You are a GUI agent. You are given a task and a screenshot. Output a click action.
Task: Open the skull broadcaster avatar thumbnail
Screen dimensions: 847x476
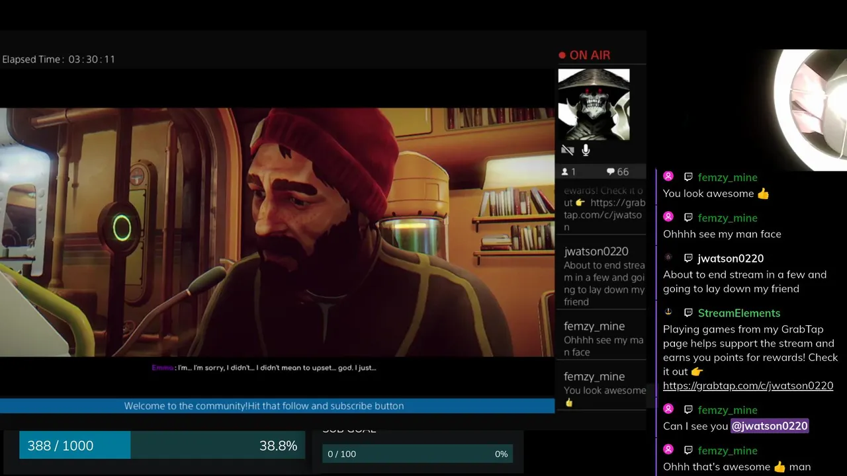pos(594,104)
